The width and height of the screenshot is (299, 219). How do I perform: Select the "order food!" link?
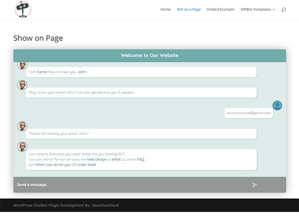86,165
